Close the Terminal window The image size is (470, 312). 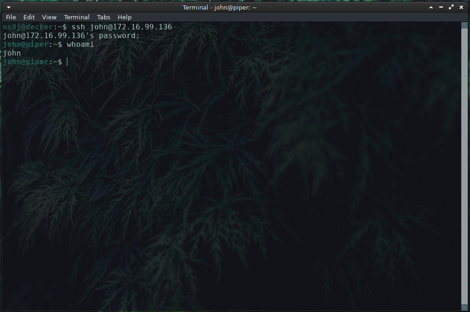(x=461, y=7)
